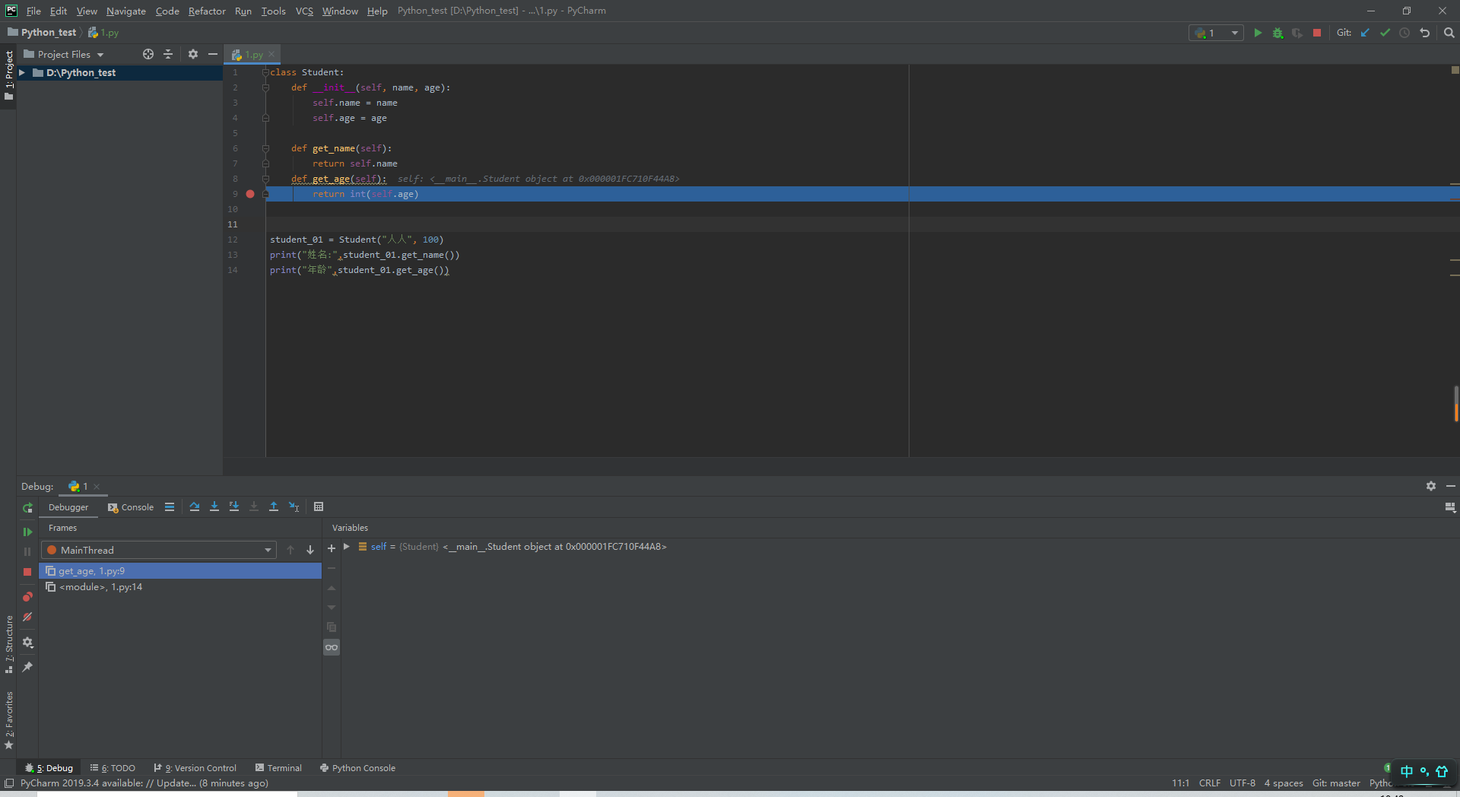Open the Git: master branch popup in status bar
The image size is (1460, 797).
coord(1336,783)
